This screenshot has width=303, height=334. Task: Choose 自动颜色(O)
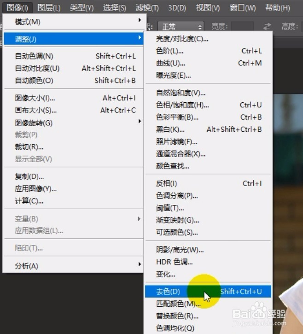click(74, 80)
